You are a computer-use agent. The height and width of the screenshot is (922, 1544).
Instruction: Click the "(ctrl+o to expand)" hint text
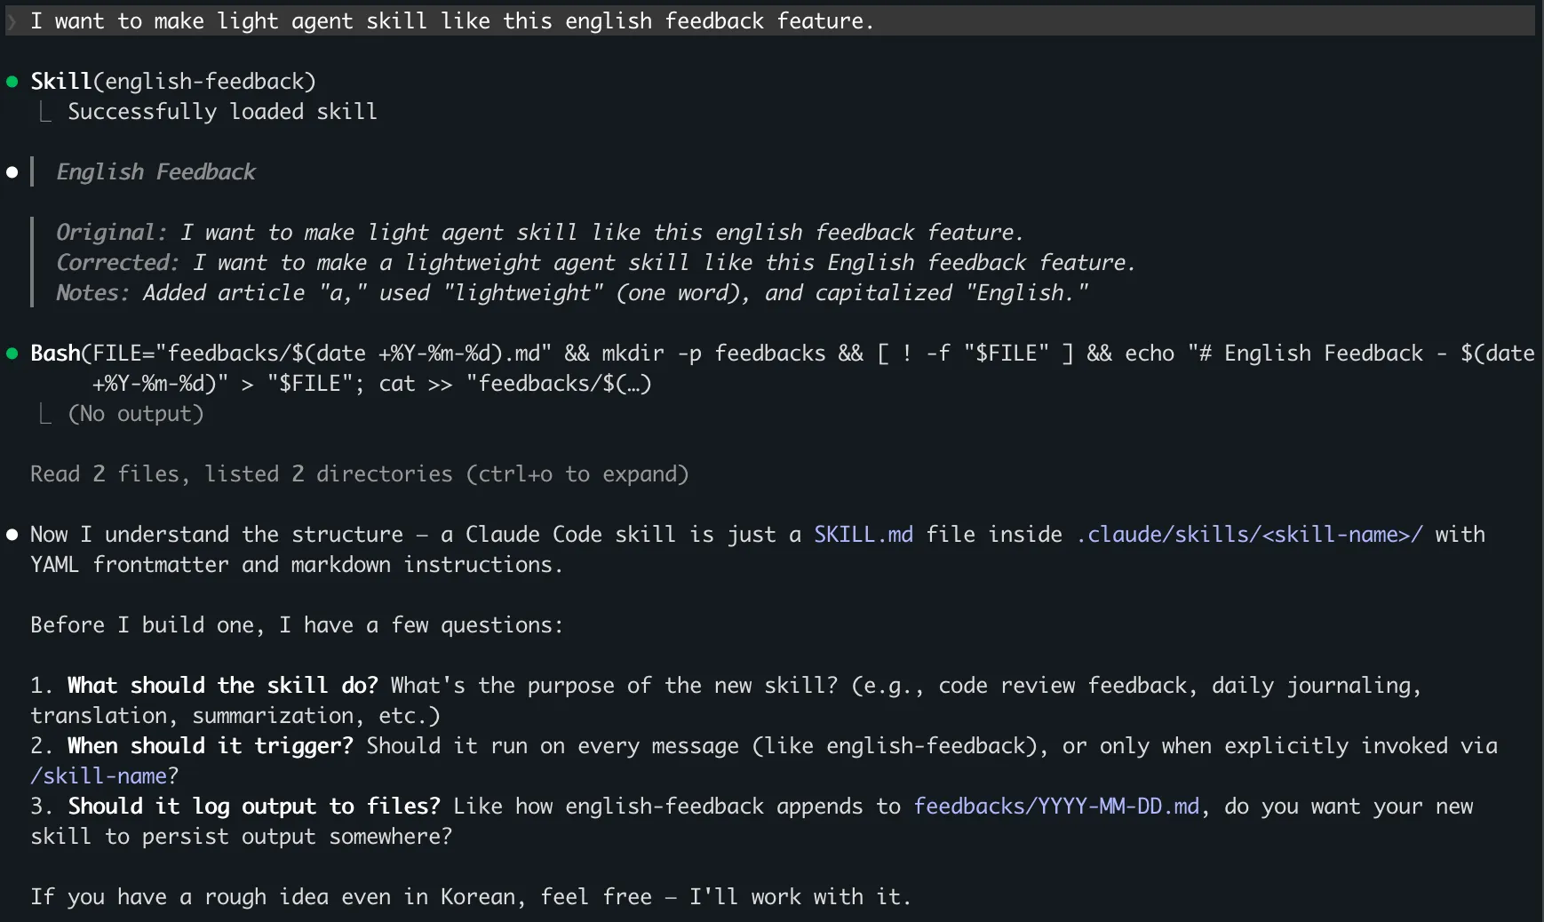point(577,474)
